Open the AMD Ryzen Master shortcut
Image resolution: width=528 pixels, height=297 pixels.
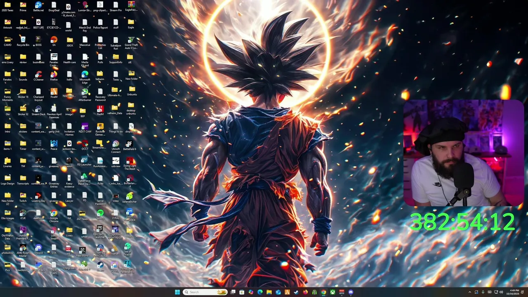pyautogui.click(x=23, y=250)
